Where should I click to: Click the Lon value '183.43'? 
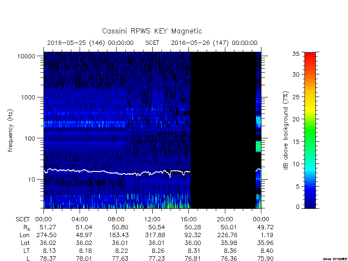coord(118,235)
